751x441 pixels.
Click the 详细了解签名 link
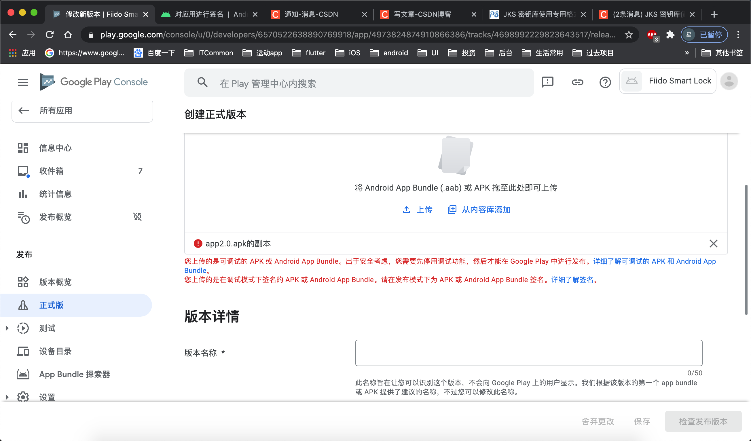pyautogui.click(x=572, y=280)
